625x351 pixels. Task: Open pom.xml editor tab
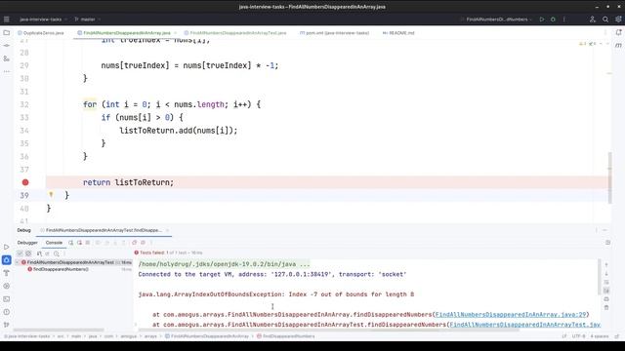pyautogui.click(x=334, y=32)
